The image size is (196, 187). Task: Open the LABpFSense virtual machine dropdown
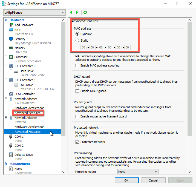34,13
